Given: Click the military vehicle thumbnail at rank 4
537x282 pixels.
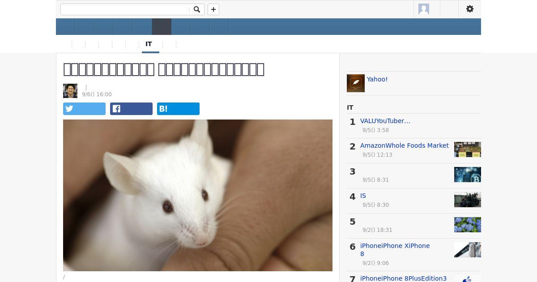Looking at the screenshot, I should coord(468,200).
